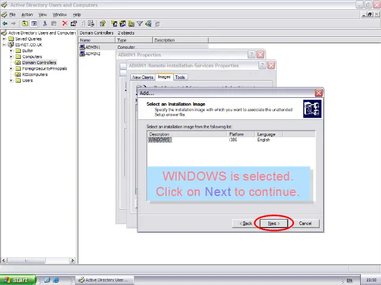Click the Find objects toolbar icon
This screenshot has height=285, width=381.
[148, 24]
